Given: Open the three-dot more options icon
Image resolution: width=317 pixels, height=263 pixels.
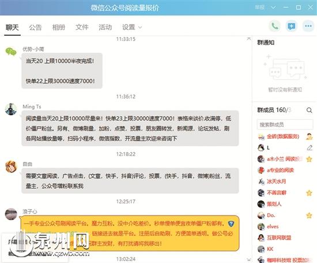Looking at the screenshot, I should tap(308, 26).
